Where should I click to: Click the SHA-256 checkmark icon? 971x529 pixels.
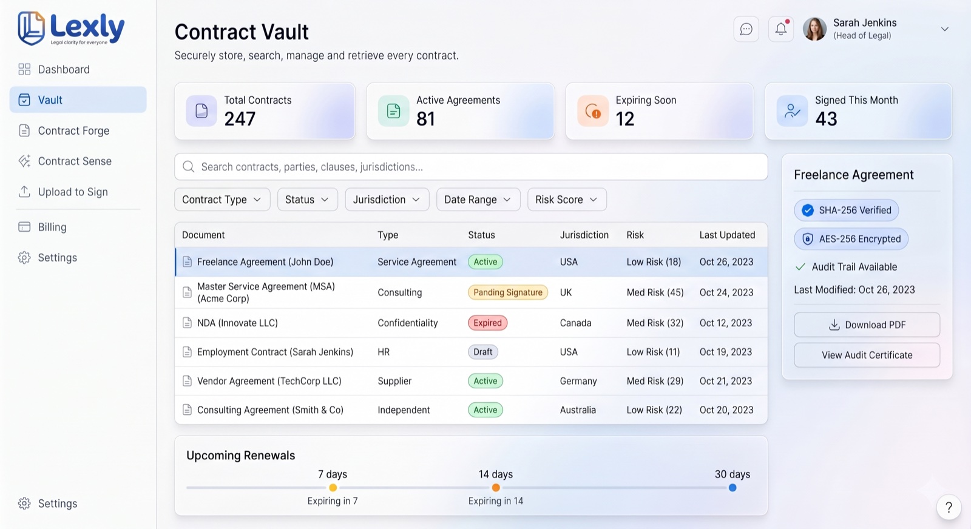[x=808, y=211]
